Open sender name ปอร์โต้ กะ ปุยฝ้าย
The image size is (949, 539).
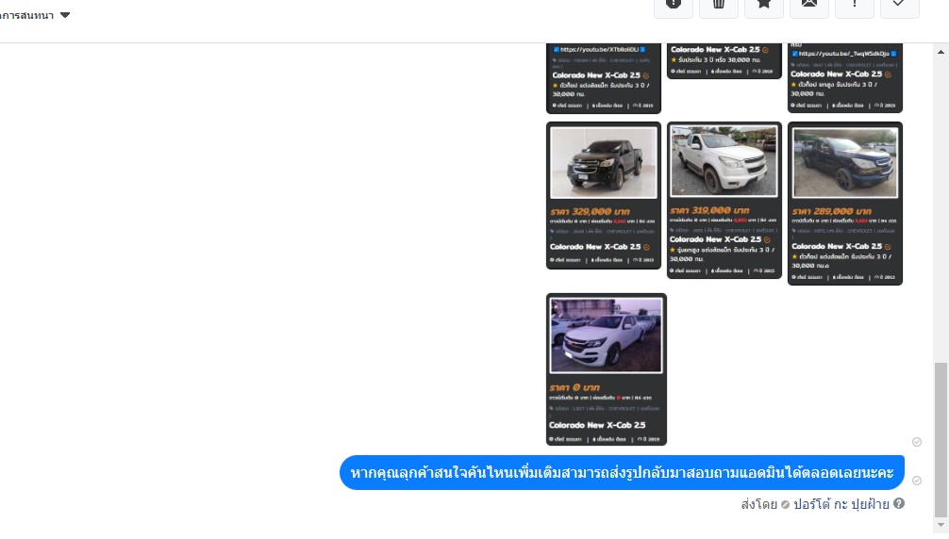(841, 504)
